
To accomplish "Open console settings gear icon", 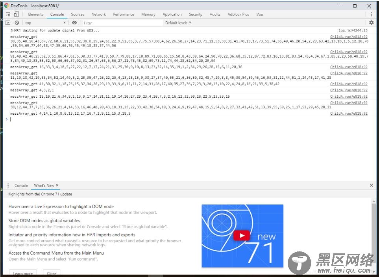I will [371, 22].
